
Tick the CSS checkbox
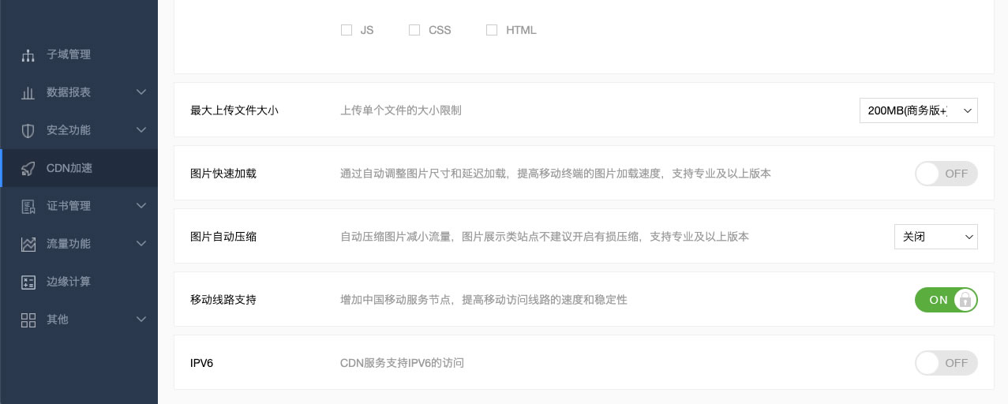click(x=414, y=30)
